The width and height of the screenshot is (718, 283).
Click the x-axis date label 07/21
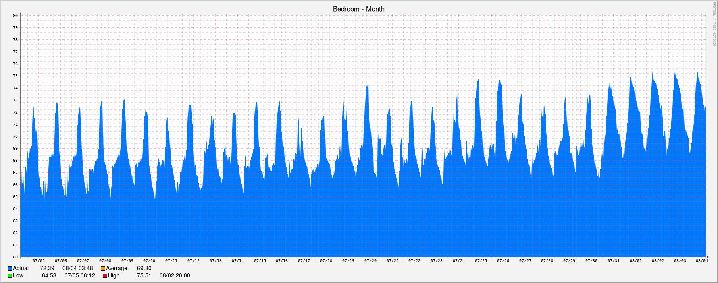coord(393,261)
